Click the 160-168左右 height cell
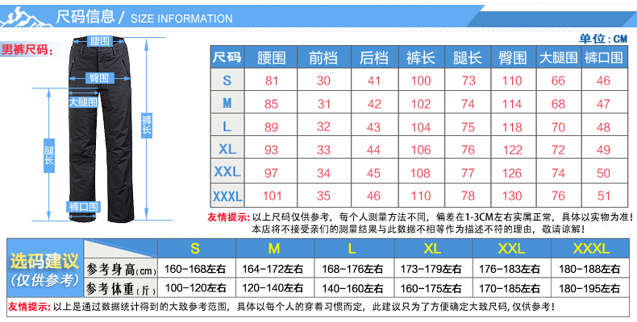 [x=195, y=268]
